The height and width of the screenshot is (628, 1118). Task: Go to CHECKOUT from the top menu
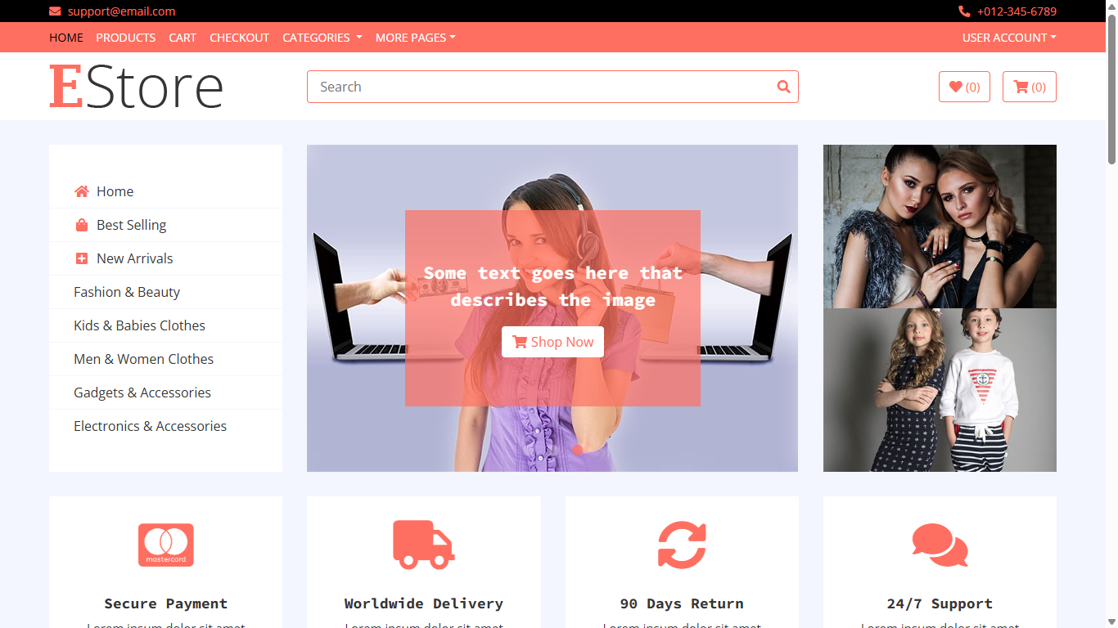(x=239, y=37)
